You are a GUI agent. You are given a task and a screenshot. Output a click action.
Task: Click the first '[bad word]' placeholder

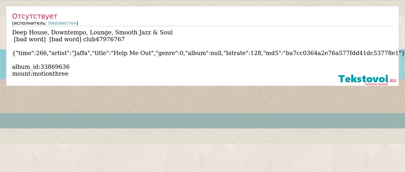30,39
